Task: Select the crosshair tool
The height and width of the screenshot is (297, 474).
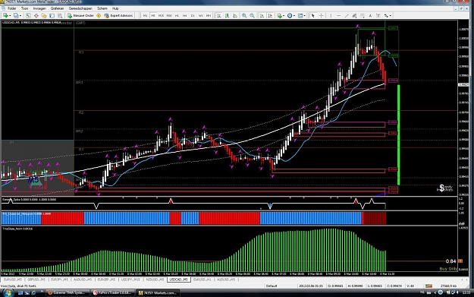Action: [x=321, y=15]
